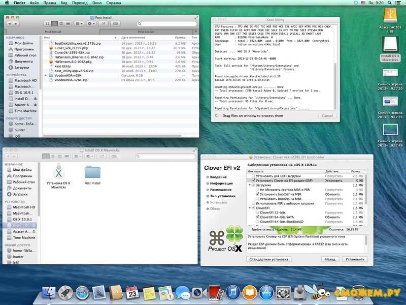
Task: Open the arrange dropdown in Post Install toolbar
Action: tap(79, 23)
